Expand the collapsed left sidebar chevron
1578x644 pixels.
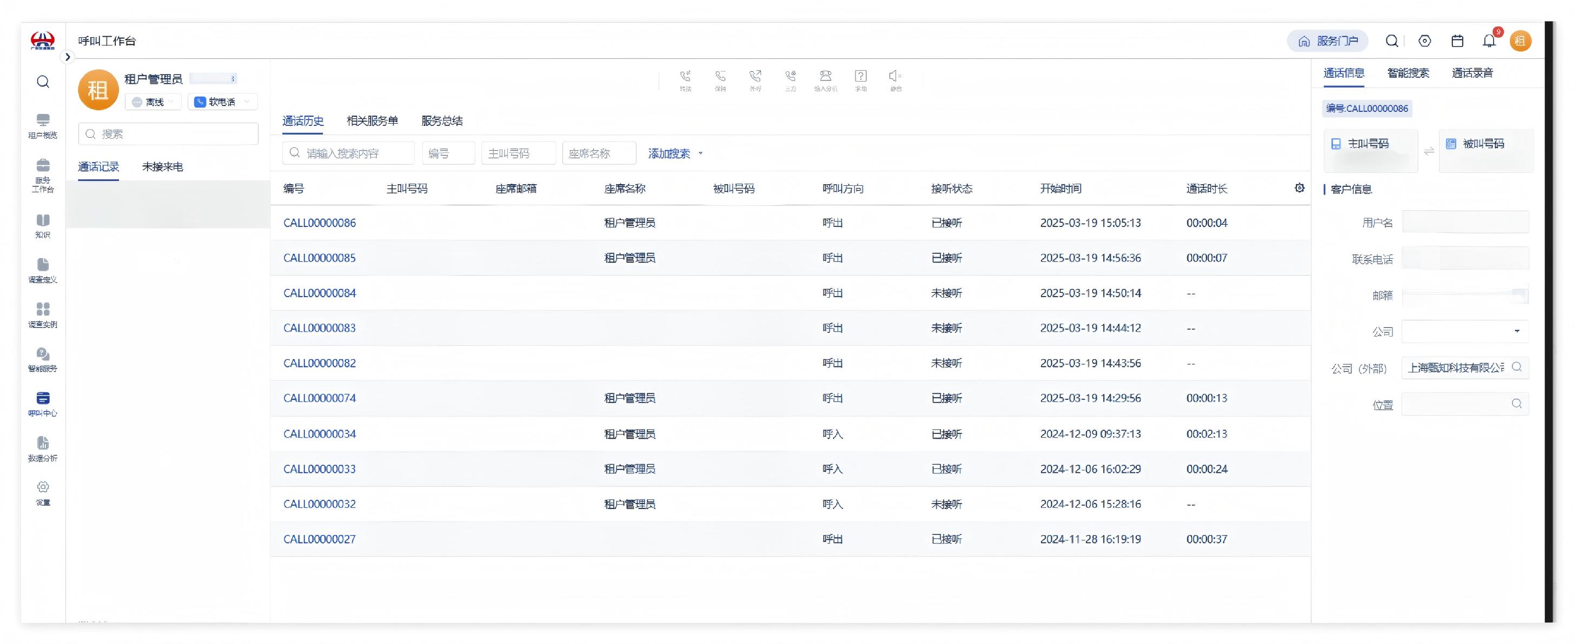click(x=68, y=57)
